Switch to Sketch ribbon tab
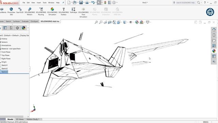Image resolution: width=218 pixels, height=123 pixels. coord(8,21)
